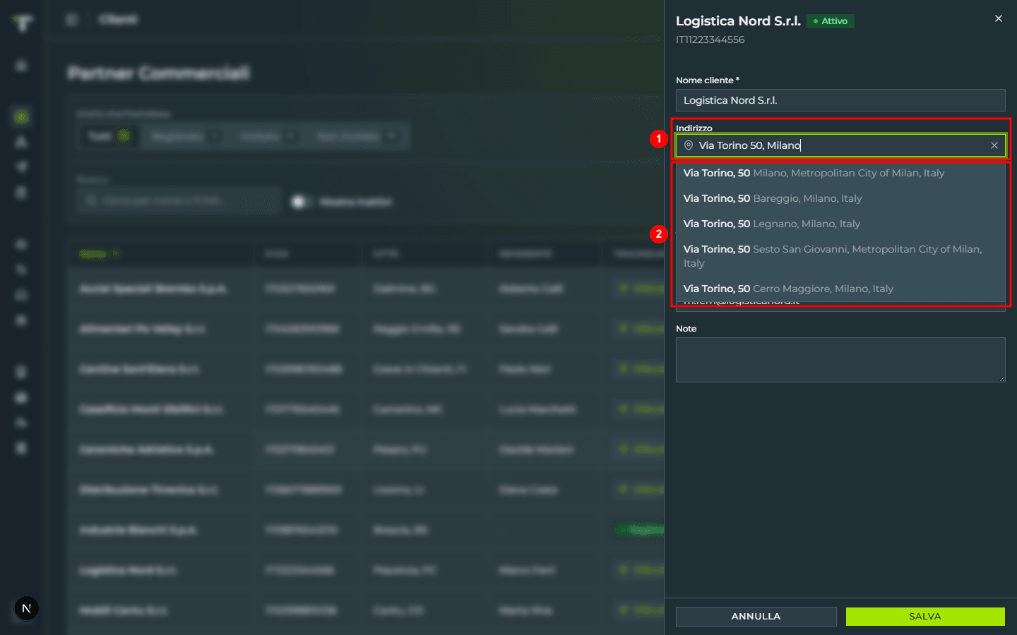Select suggestion Via Torino, 50 Milano, Metropolitan City
Viewport: 1017px width, 635px height.
(840, 173)
